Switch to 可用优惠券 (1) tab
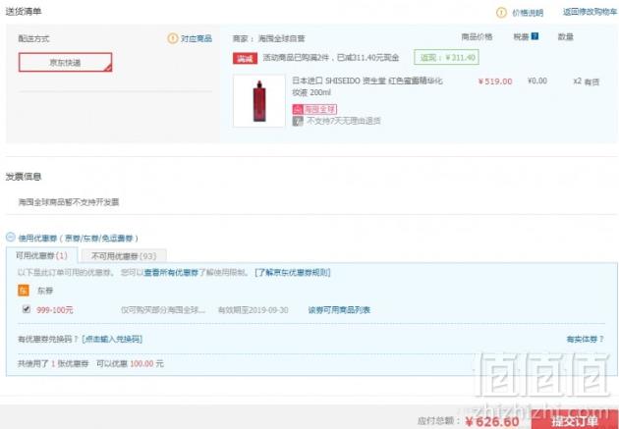Image resolution: width=619 pixels, height=429 pixels. click(41, 255)
